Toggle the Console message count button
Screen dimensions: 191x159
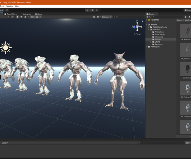[x=187, y=143]
